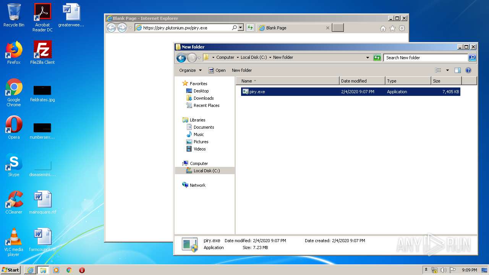Screen dimensions: 489x275
Task: Refresh the New folder view
Action: [377, 58]
